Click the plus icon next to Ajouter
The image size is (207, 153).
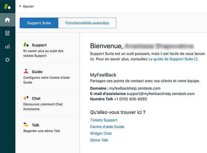click(x=20, y=6)
